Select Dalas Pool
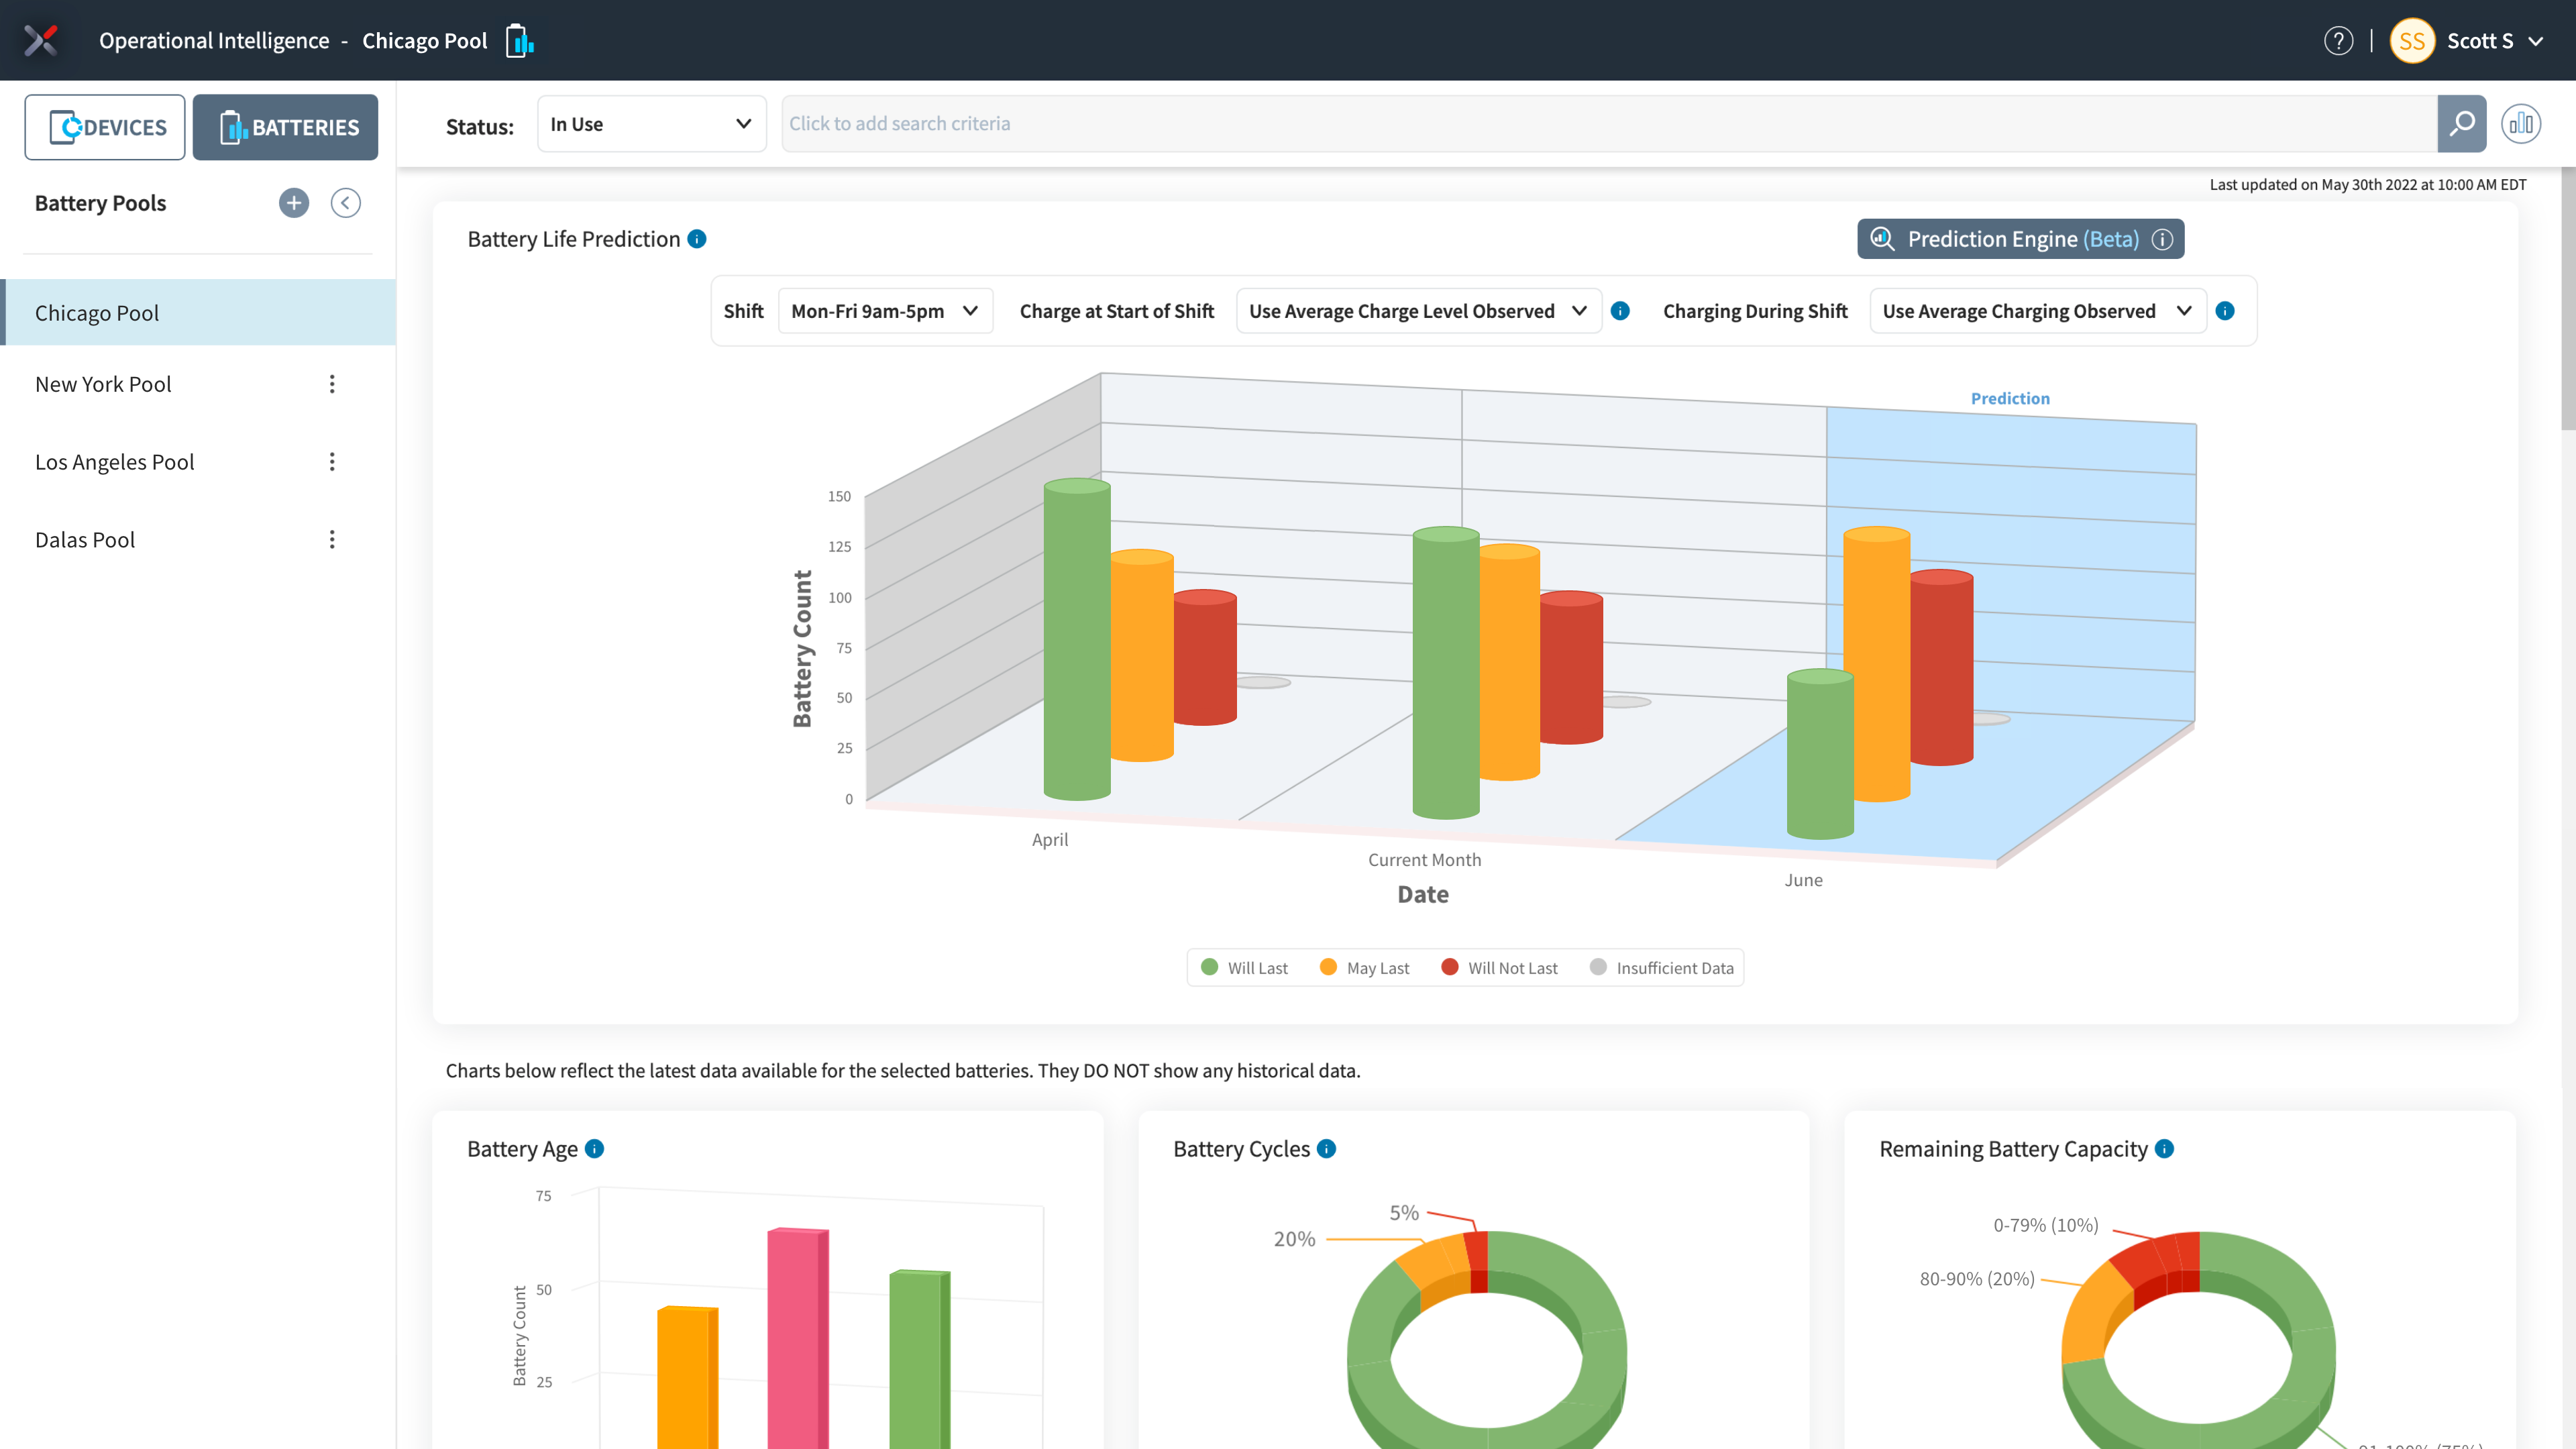 (85, 540)
